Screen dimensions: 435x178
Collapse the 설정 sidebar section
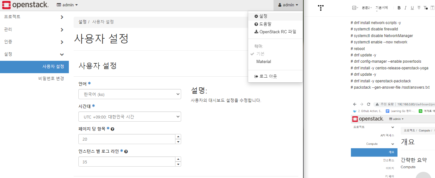pos(34,54)
